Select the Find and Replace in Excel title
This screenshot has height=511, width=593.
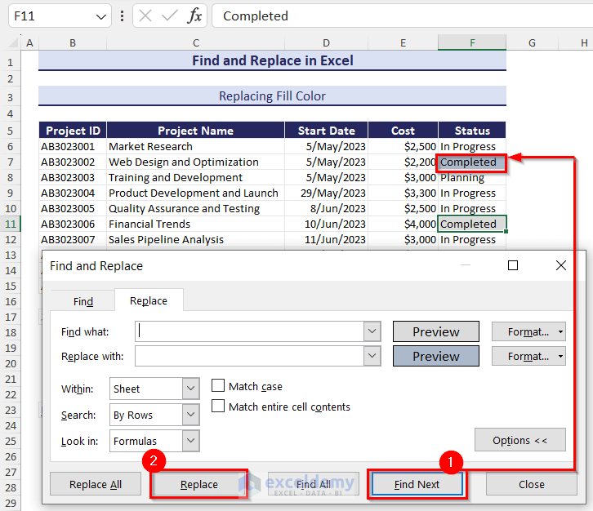pyautogui.click(x=272, y=60)
